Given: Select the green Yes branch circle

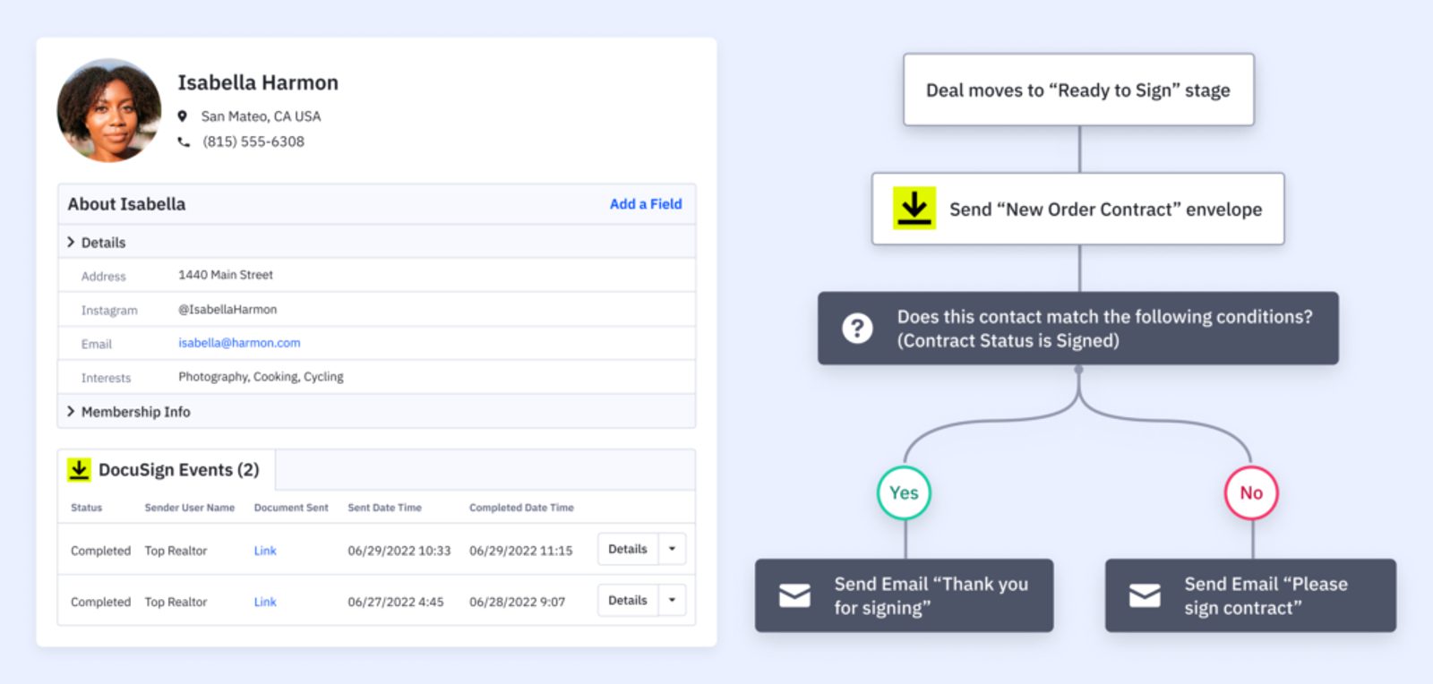Looking at the screenshot, I should [904, 492].
